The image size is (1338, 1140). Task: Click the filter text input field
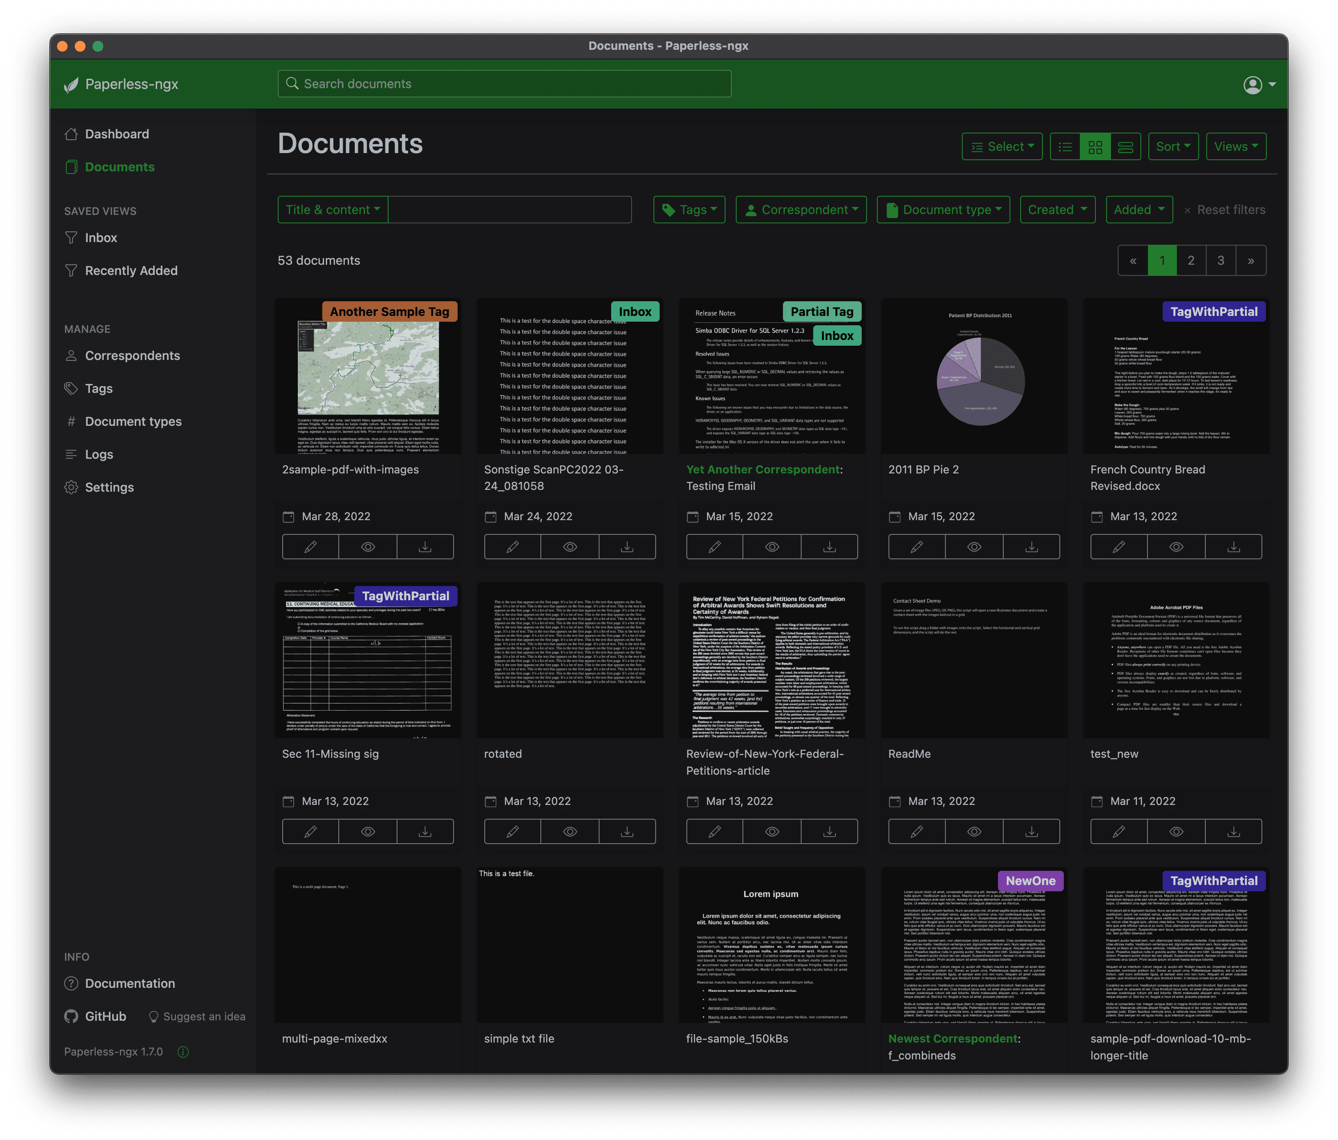(x=510, y=210)
